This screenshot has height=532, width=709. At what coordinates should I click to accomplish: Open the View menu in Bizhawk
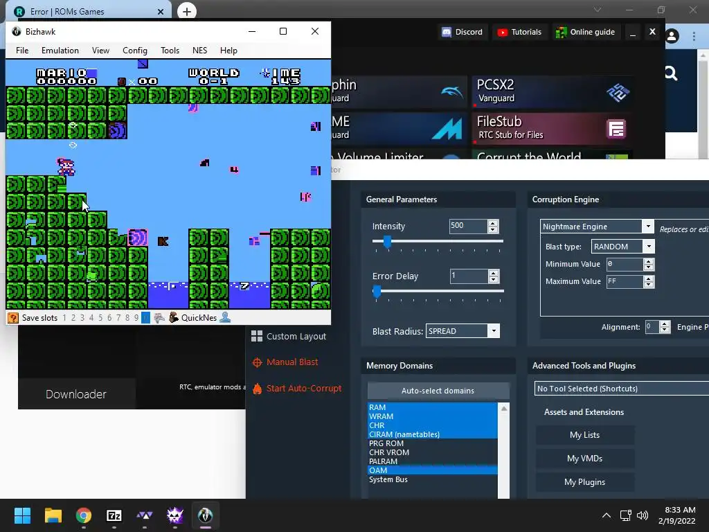click(x=100, y=50)
